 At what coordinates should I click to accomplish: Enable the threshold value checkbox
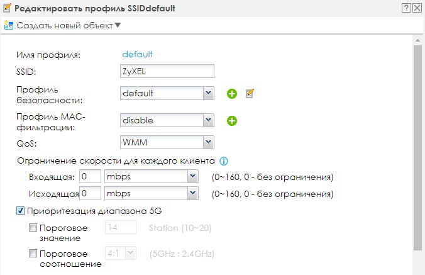33,228
